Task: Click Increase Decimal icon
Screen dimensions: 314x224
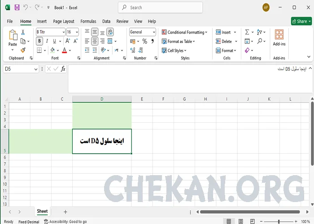Action: (133, 50)
